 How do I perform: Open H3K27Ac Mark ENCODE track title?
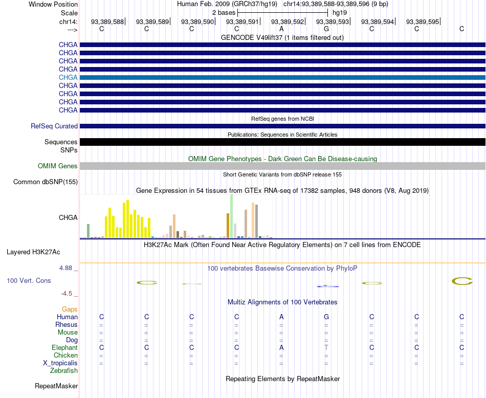tap(282, 245)
